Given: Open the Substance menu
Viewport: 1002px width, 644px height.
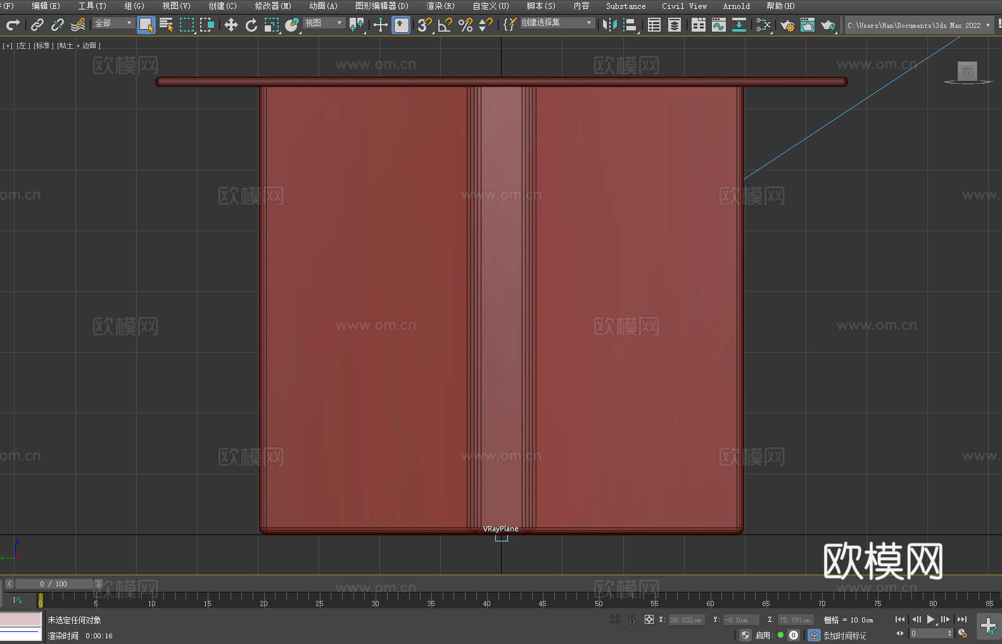Looking at the screenshot, I should pos(626,6).
